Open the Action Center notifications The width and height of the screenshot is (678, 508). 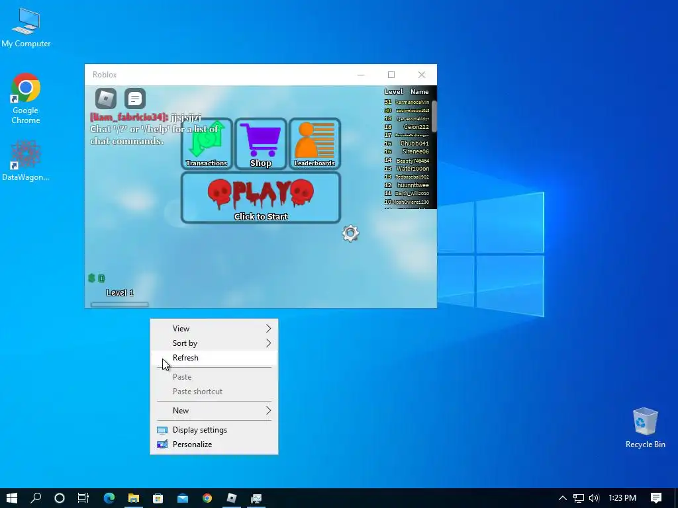coord(656,498)
